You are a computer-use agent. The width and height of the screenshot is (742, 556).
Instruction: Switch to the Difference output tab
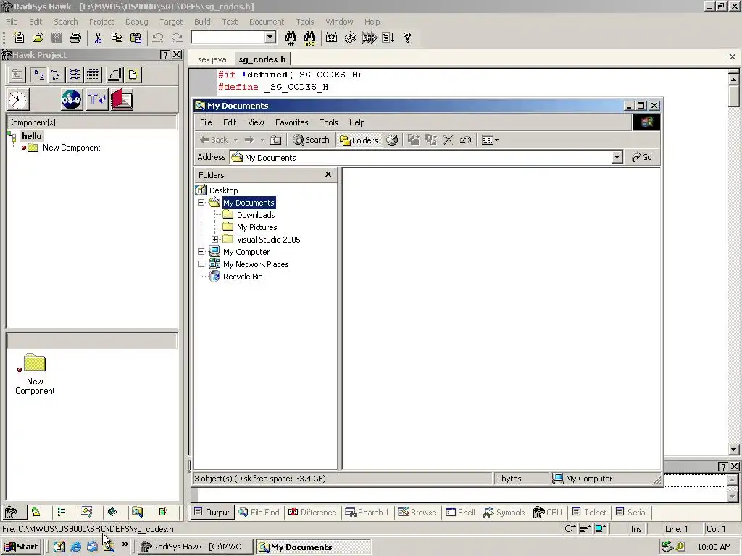(312, 513)
